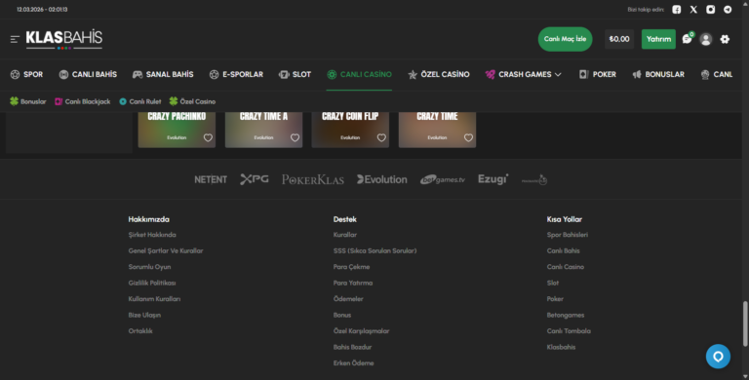Open the X social page
Viewport: 749px width, 380px height.
click(x=693, y=10)
